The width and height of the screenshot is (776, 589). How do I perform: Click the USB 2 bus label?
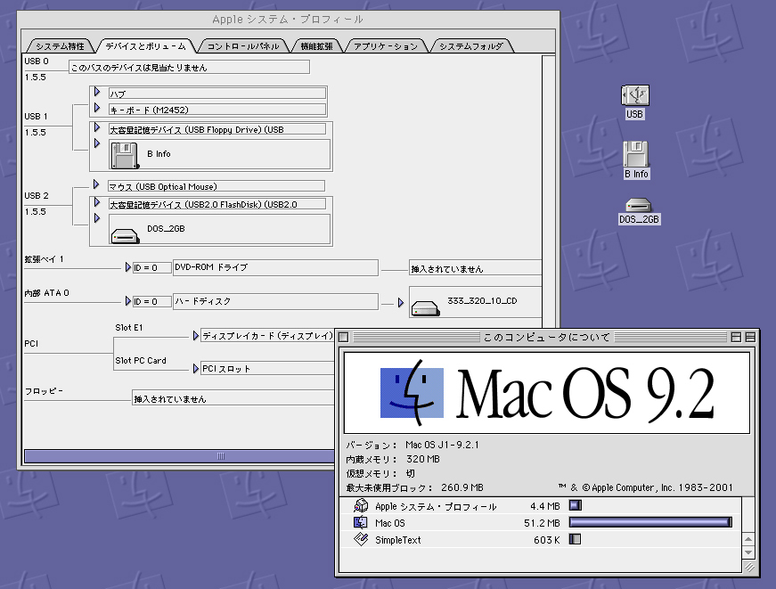click(36, 195)
